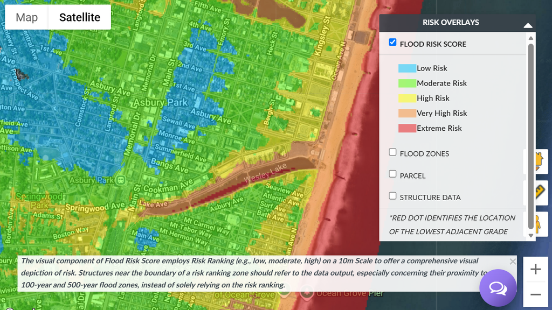Click the Asbury Park city label
The width and height of the screenshot is (552, 310).
pos(160,103)
